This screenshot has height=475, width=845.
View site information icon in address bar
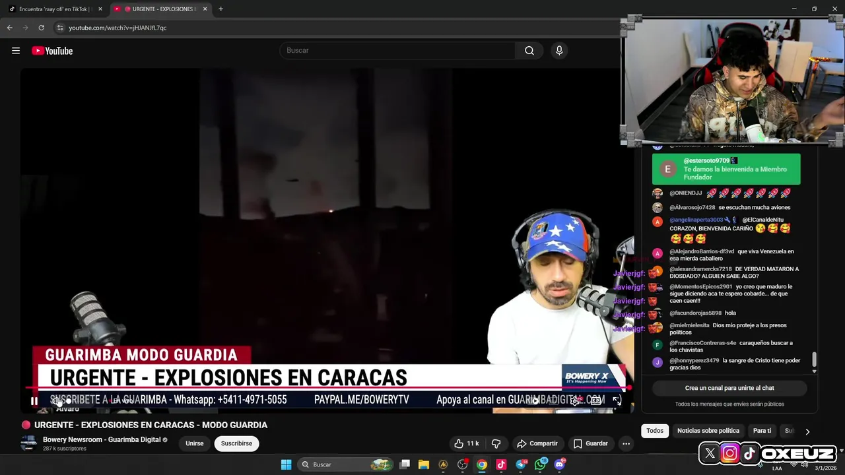[59, 28]
